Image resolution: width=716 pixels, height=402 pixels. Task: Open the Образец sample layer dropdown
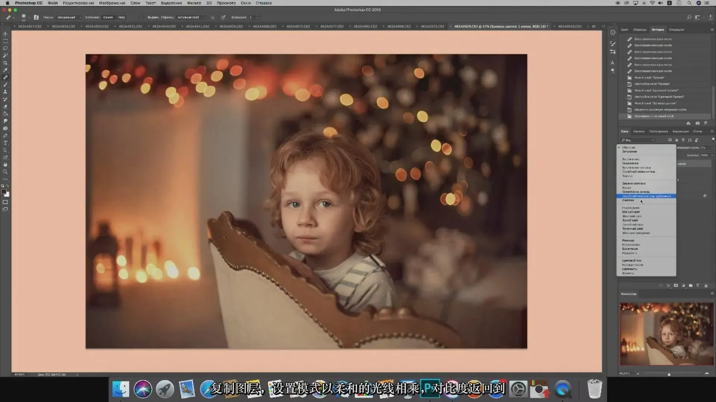pyautogui.click(x=191, y=17)
